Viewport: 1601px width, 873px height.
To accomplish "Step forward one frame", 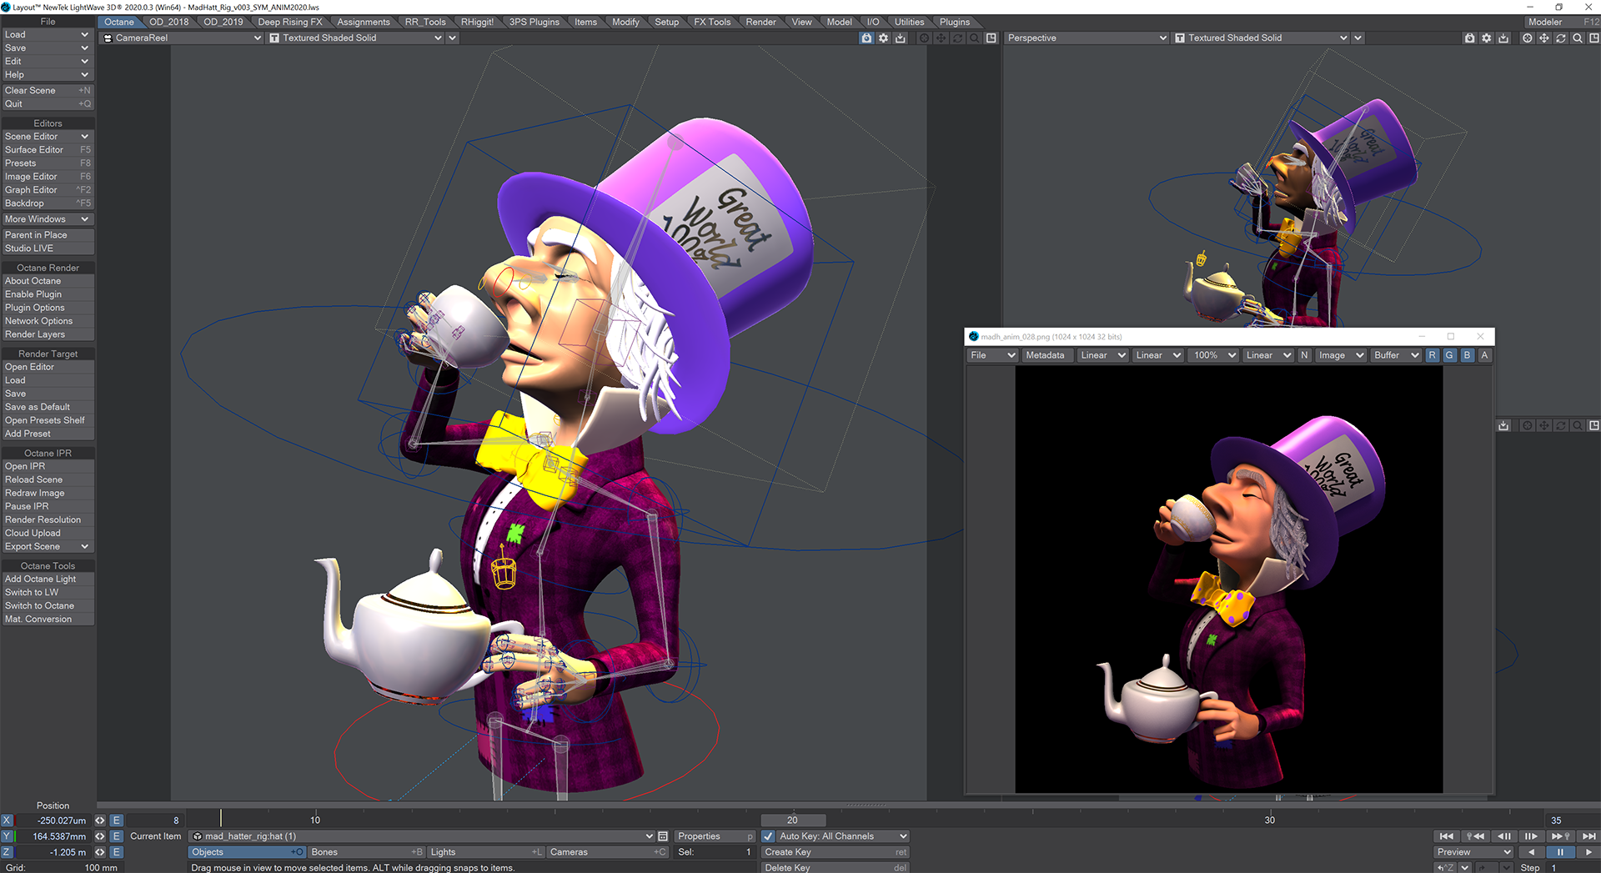I will click(1531, 836).
